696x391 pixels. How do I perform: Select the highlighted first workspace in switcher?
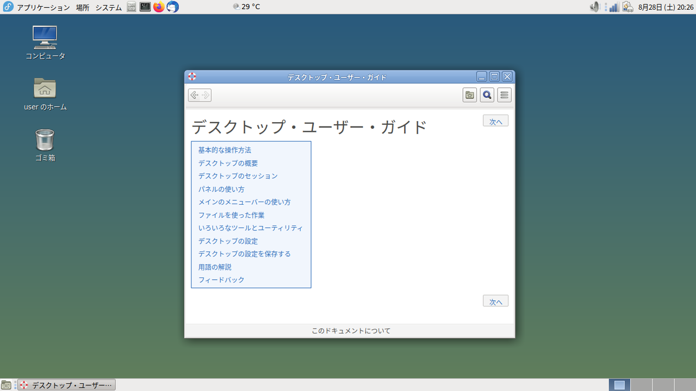tap(619, 385)
